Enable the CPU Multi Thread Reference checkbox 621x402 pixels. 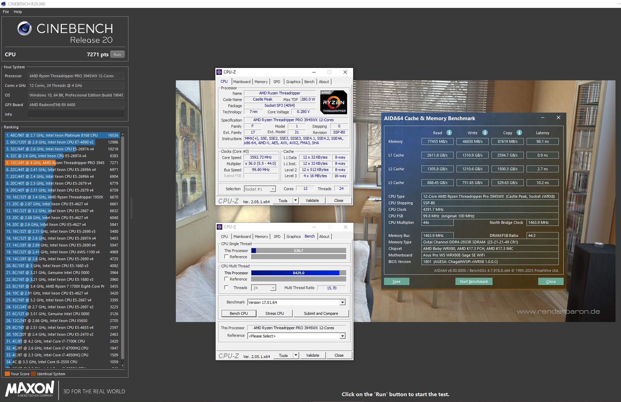[226, 279]
